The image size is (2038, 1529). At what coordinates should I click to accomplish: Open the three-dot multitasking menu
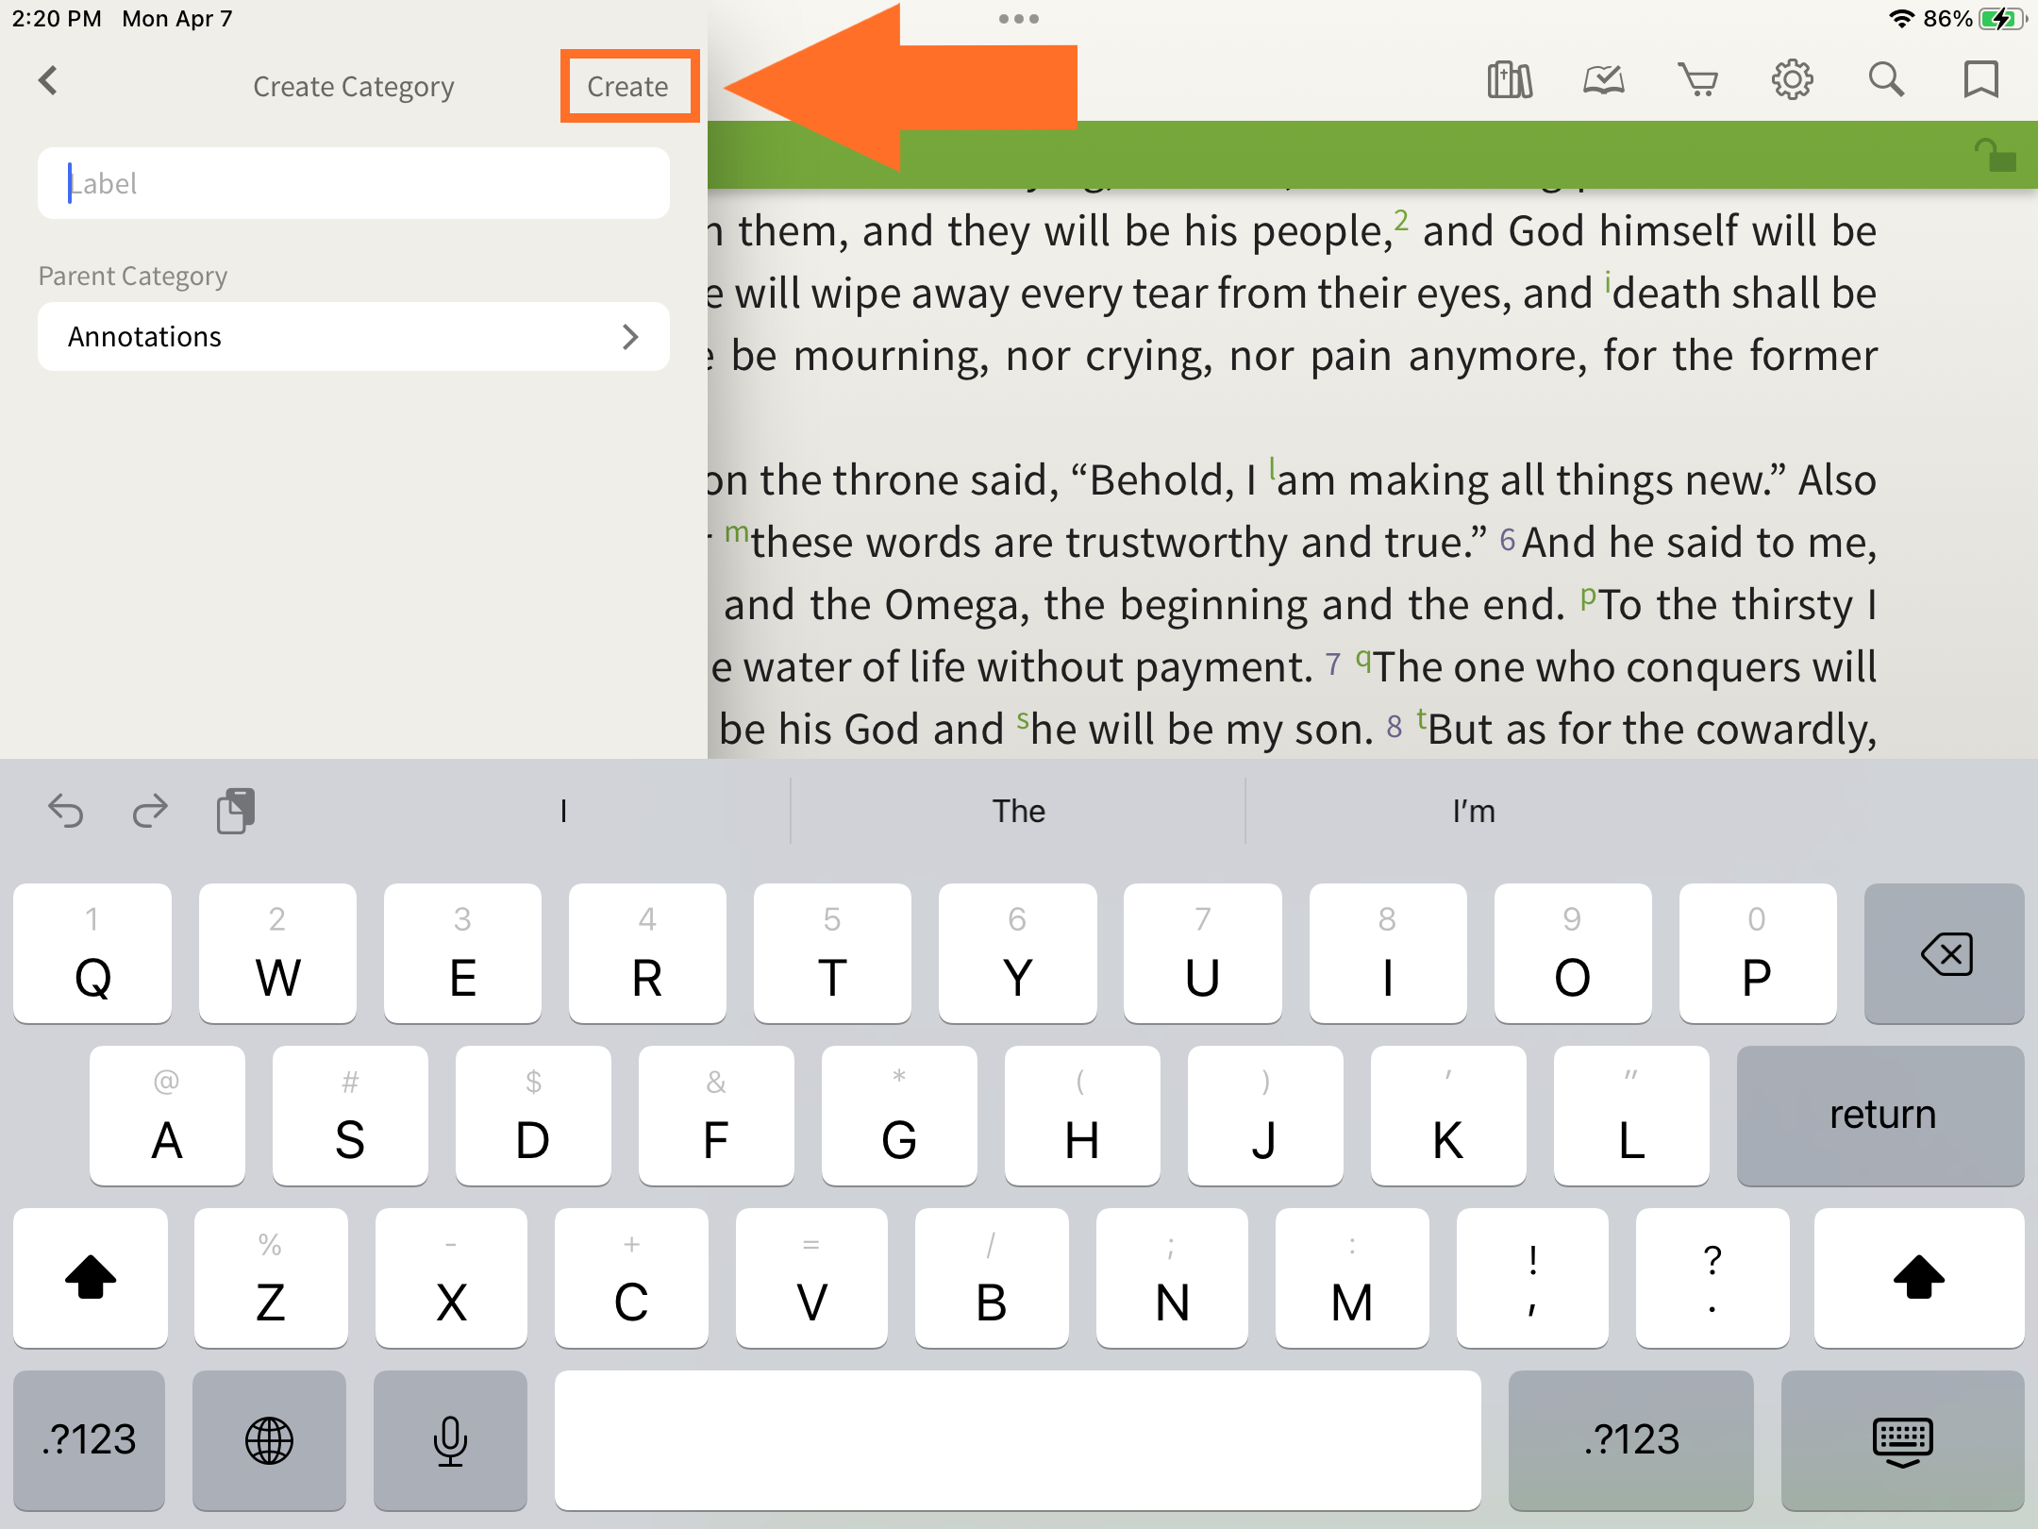coord(1018,19)
